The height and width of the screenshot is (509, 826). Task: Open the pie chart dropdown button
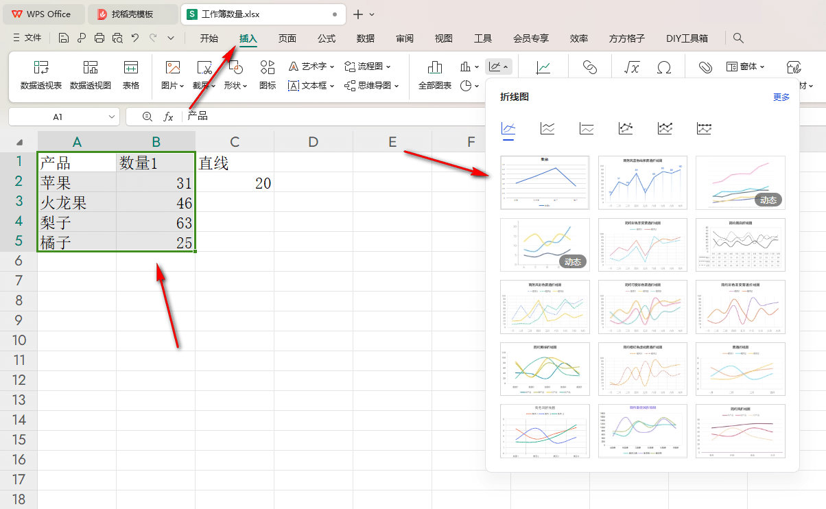[469, 86]
